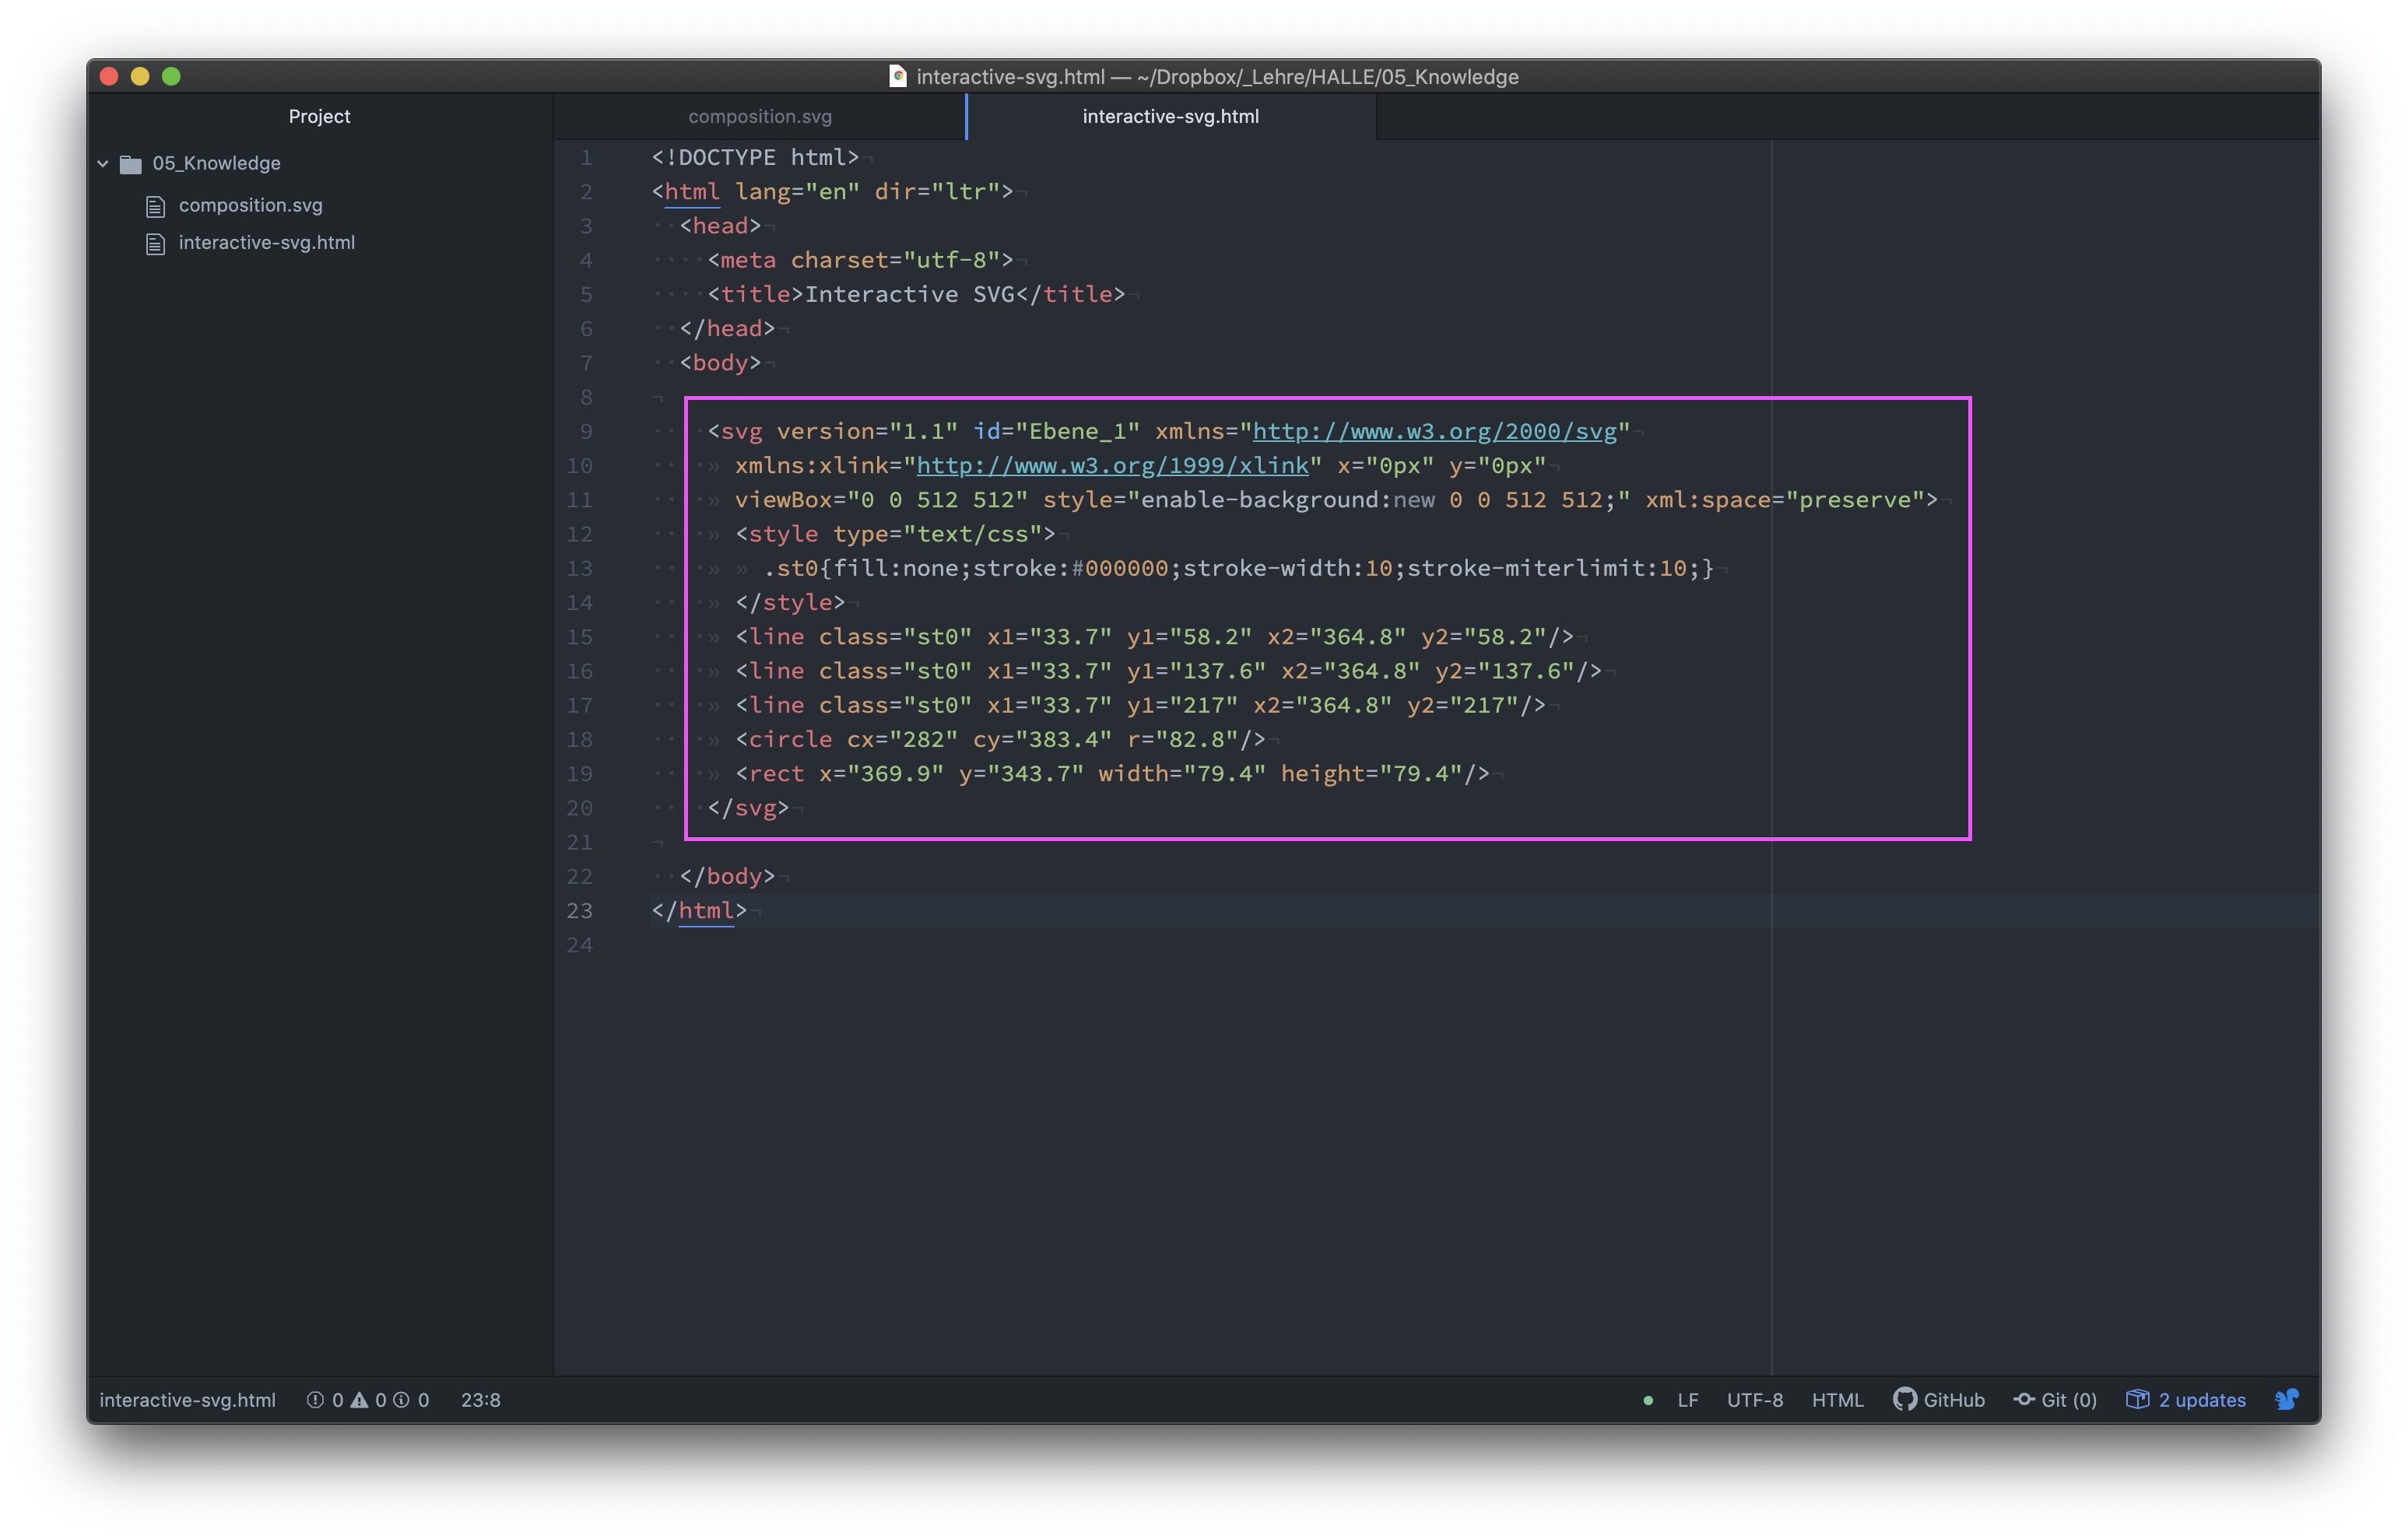Select the interactive-svg.html editor tab
2408x1539 pixels.
tap(1170, 117)
